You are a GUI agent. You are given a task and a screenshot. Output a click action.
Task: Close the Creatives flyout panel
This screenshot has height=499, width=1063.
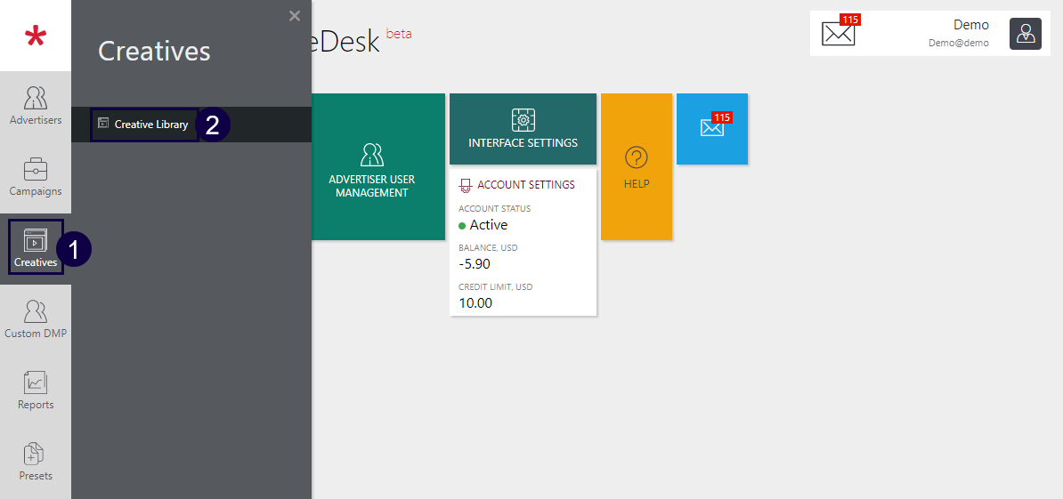coord(295,15)
